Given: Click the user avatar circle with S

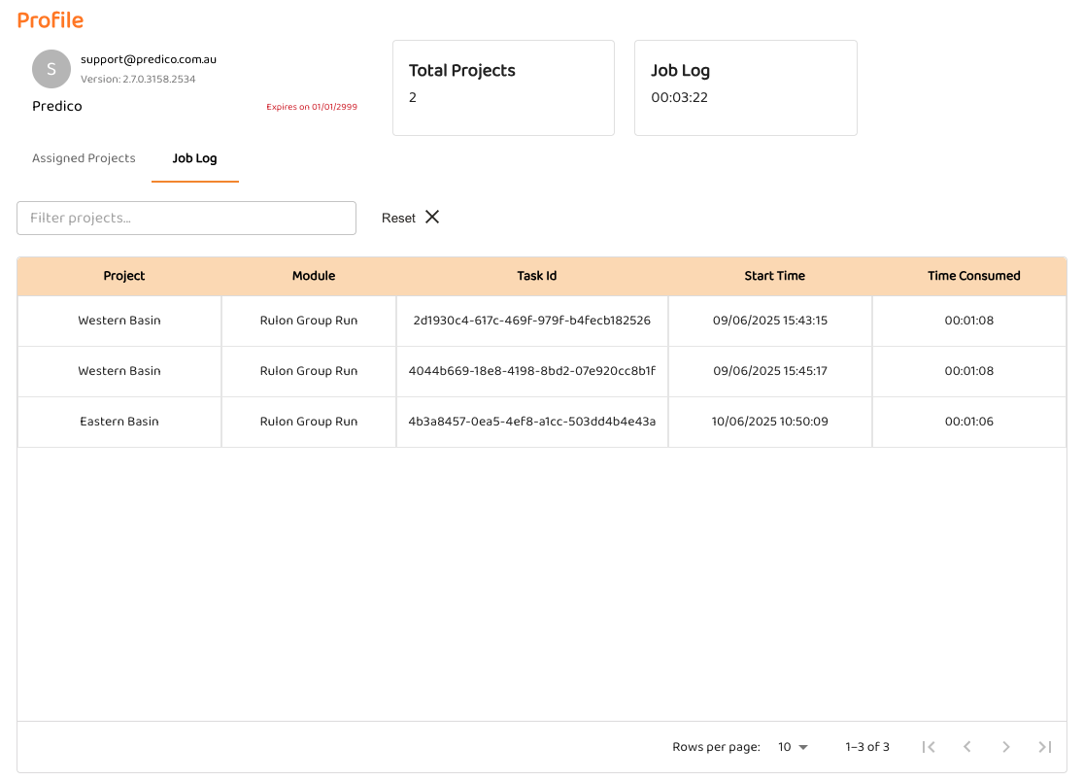Looking at the screenshot, I should (51, 69).
